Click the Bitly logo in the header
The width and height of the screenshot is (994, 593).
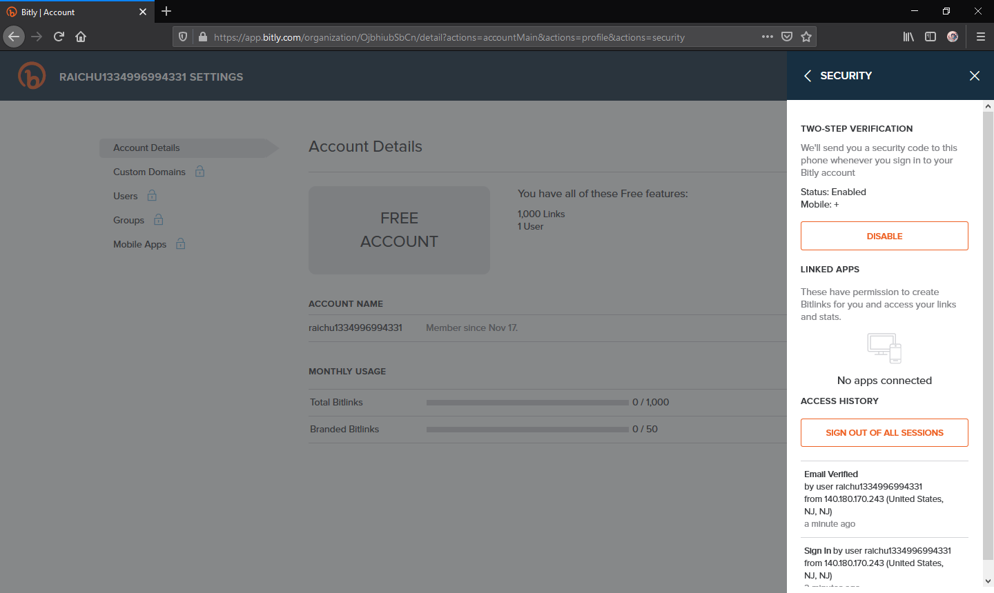click(x=32, y=76)
